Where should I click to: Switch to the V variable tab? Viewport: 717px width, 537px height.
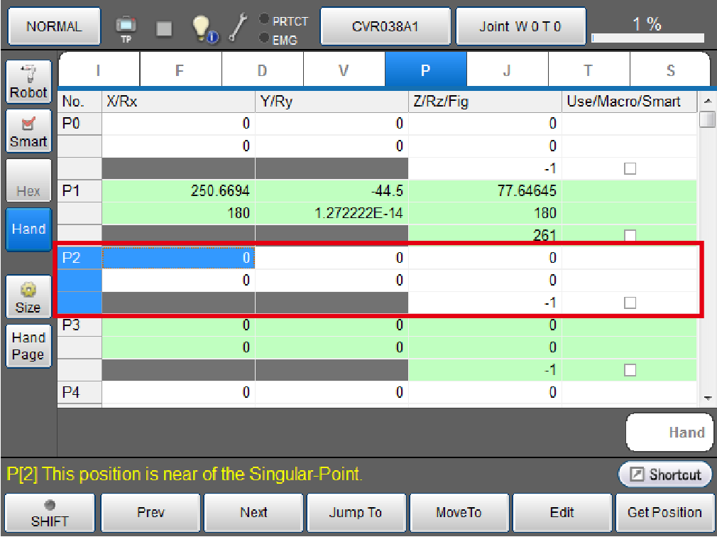[x=344, y=70]
